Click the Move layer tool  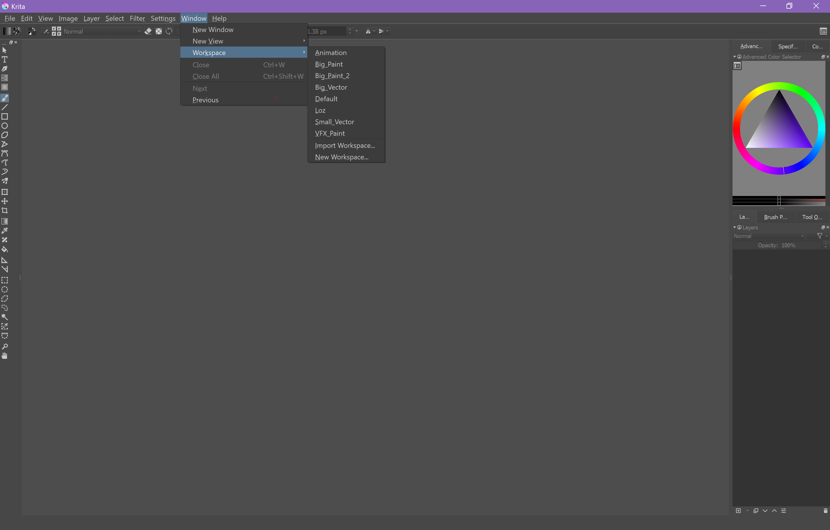coord(5,201)
